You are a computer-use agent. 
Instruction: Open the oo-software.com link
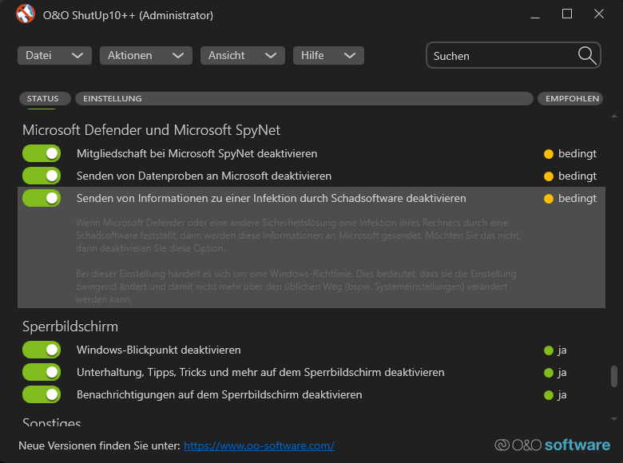point(259,445)
